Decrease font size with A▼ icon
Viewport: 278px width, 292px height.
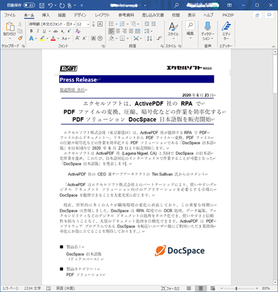pyautogui.click(x=84, y=38)
